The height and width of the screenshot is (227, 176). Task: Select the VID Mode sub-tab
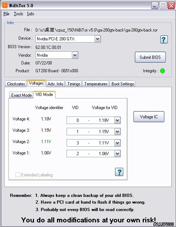pyautogui.click(x=44, y=95)
